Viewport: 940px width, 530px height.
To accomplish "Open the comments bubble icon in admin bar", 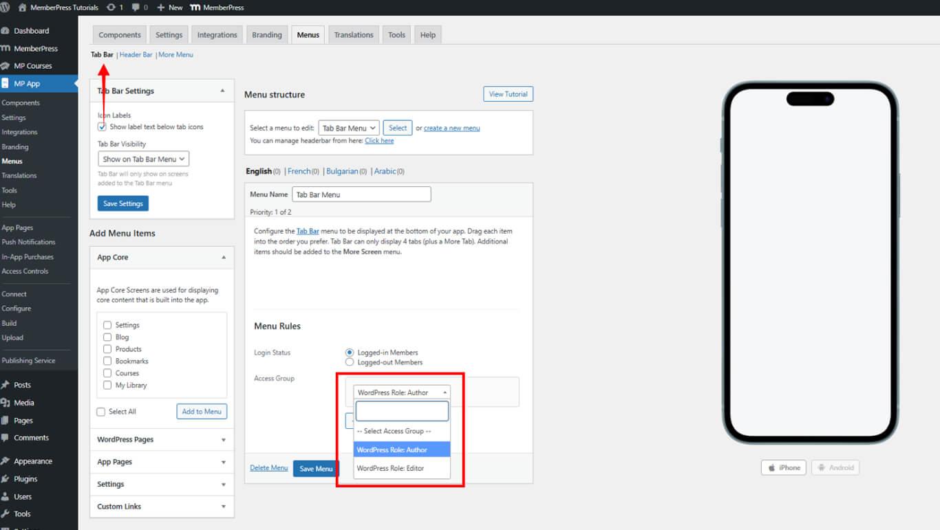I will (136, 8).
